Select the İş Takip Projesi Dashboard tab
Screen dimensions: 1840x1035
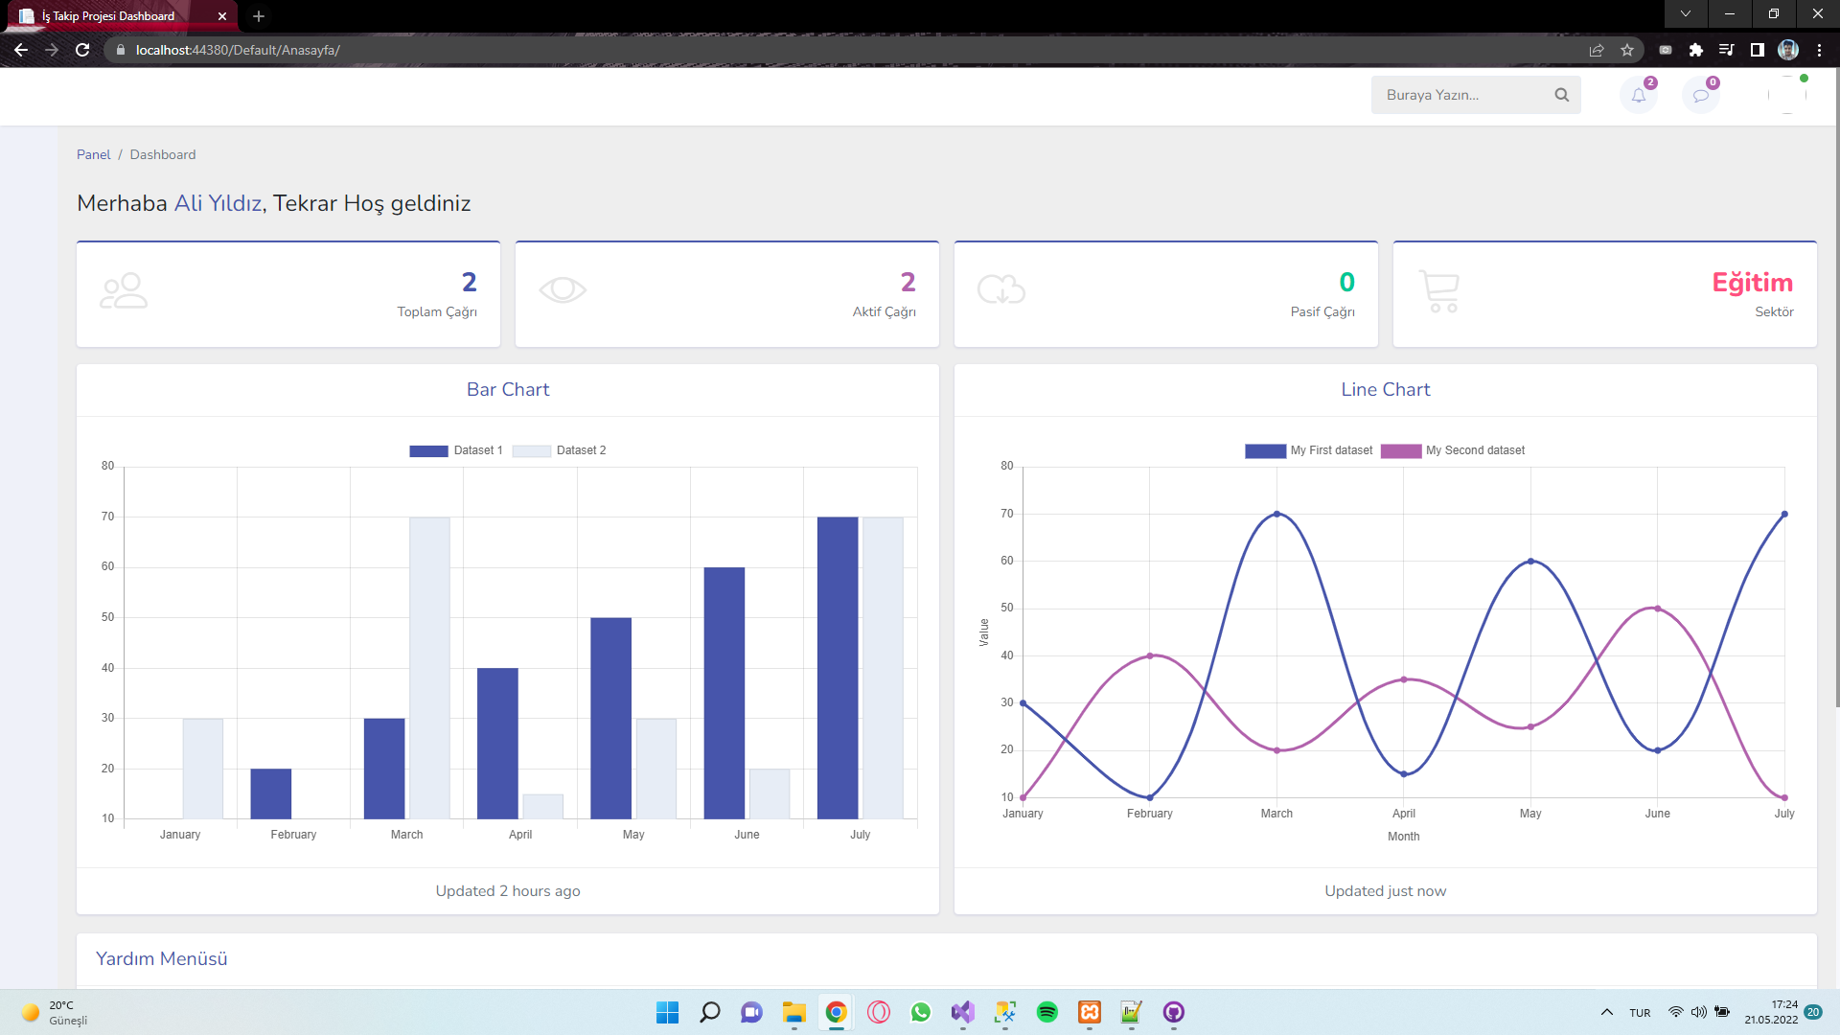click(110, 16)
